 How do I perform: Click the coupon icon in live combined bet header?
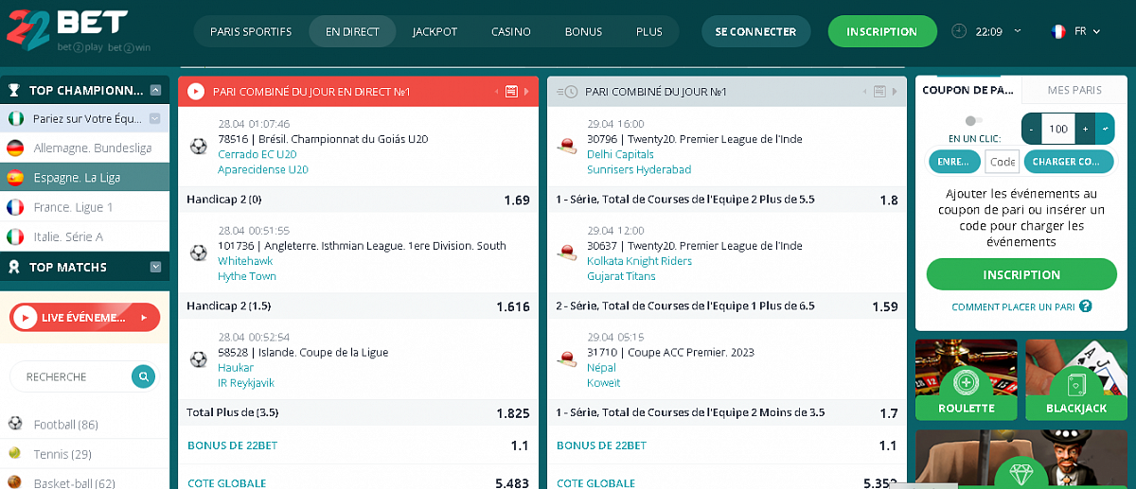(511, 92)
